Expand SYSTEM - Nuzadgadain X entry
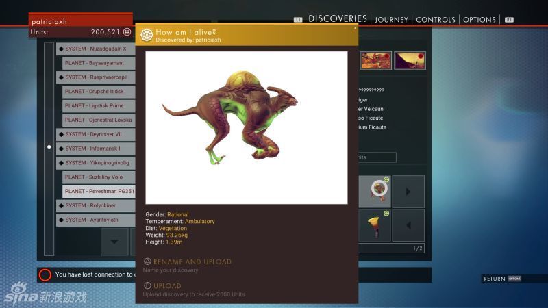The width and height of the screenshot is (548, 308). pos(61,49)
